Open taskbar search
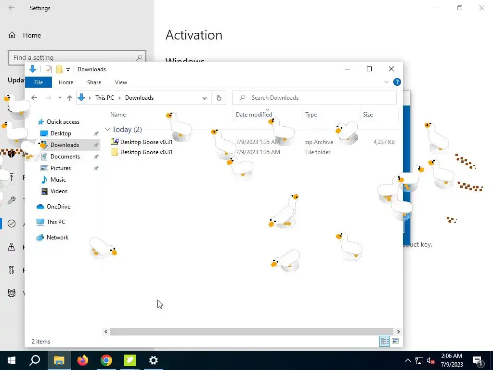493x370 pixels. [35, 360]
